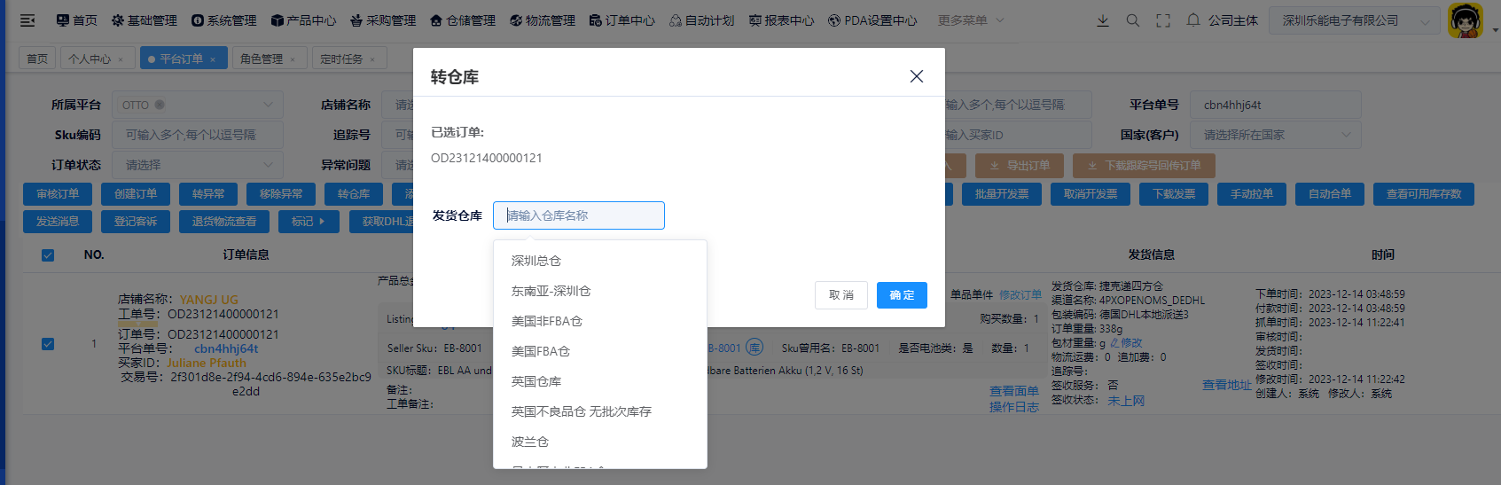Open 国家(客户) country dropdown
1501x485 pixels.
pyautogui.click(x=1275, y=135)
